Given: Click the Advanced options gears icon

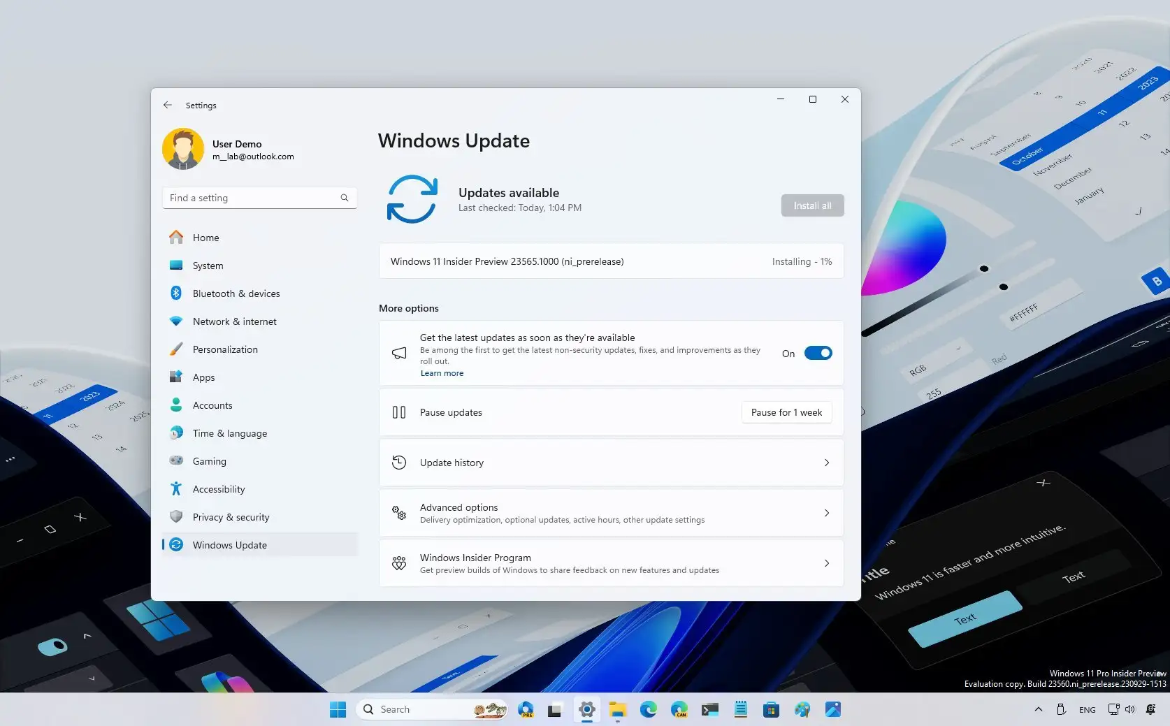Looking at the screenshot, I should 399,513.
